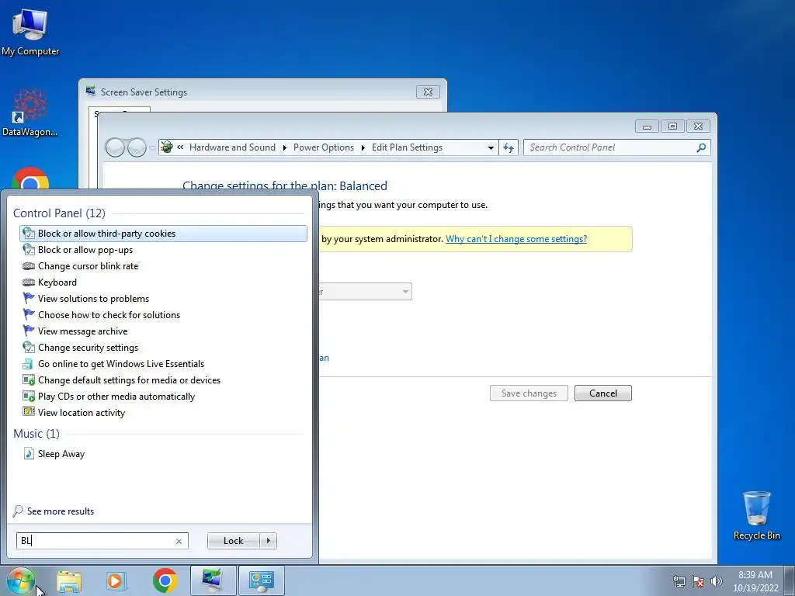Click the Control Panel address bar icon

coord(166,147)
